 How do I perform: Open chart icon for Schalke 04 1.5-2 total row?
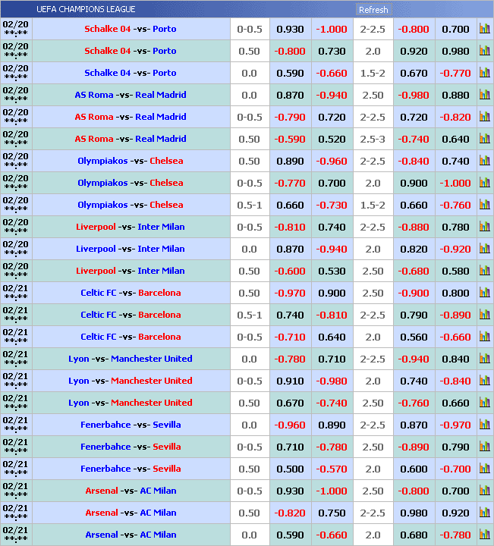484,74
